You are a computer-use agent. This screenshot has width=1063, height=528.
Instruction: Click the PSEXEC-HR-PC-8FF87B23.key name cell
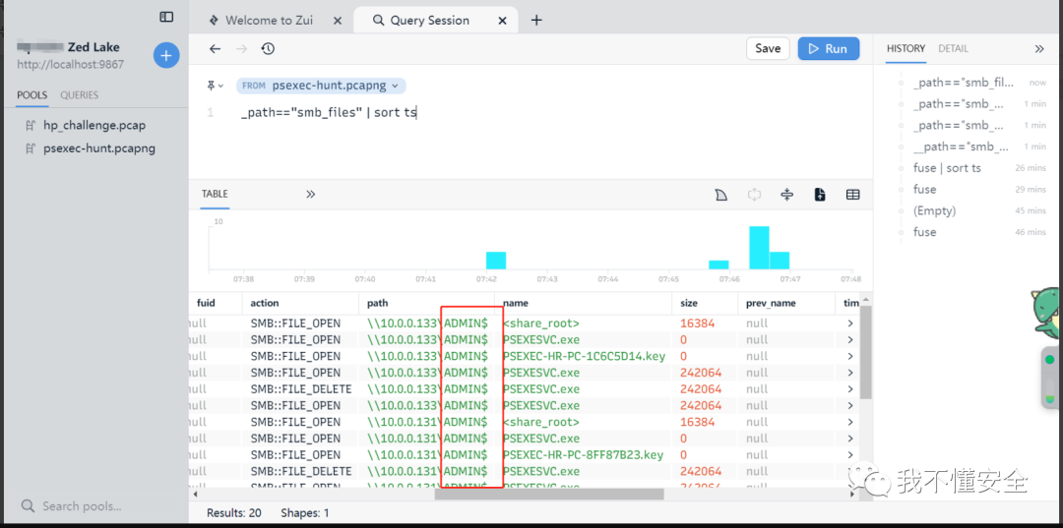[583, 455]
